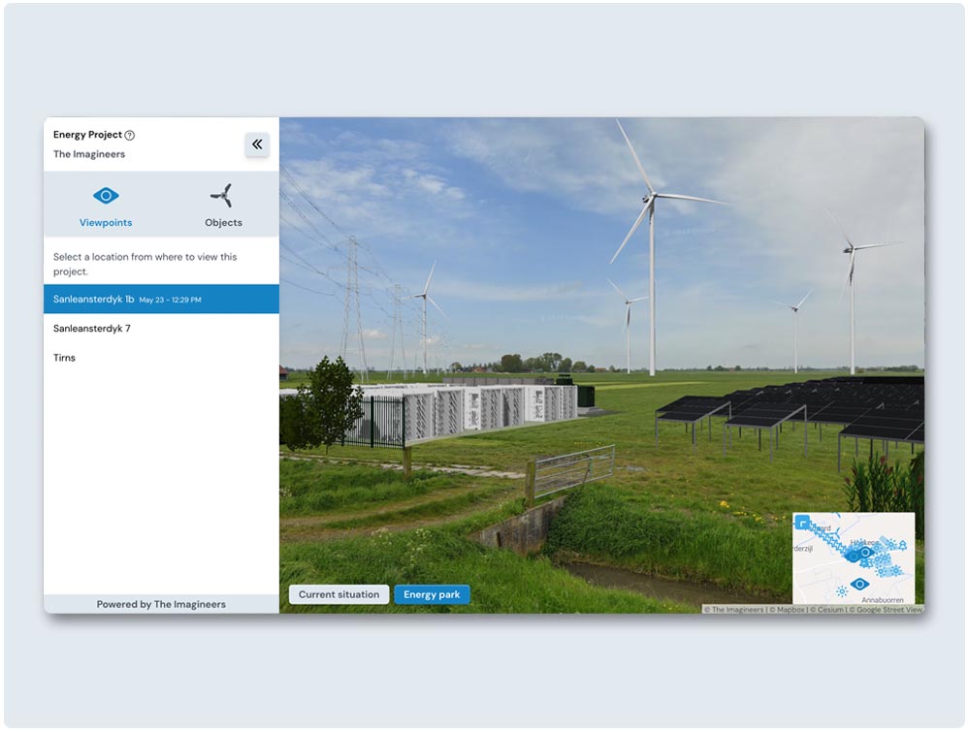This screenshot has height=732, width=968.
Task: Show the Current situation view
Action: click(x=339, y=594)
